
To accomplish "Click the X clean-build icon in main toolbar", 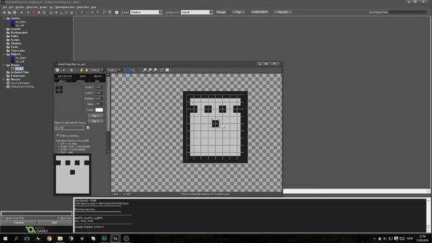I will (39, 12).
